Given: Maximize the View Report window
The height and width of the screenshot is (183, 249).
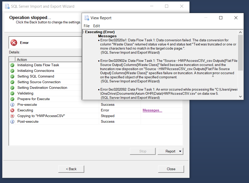Looking at the screenshot, I should [x=221, y=18].
